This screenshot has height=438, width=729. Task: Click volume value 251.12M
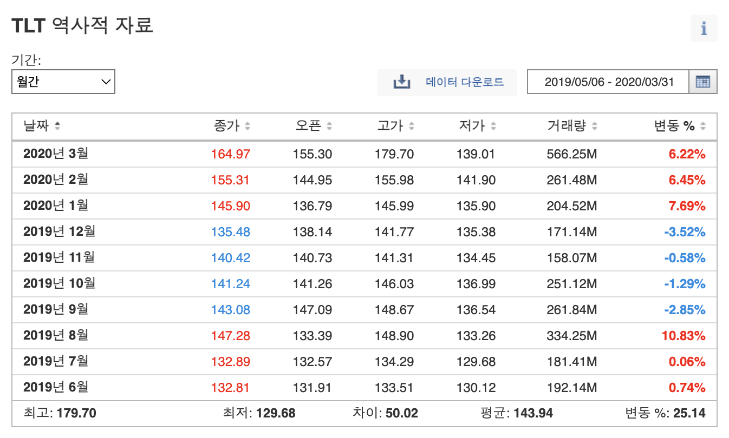[572, 284]
